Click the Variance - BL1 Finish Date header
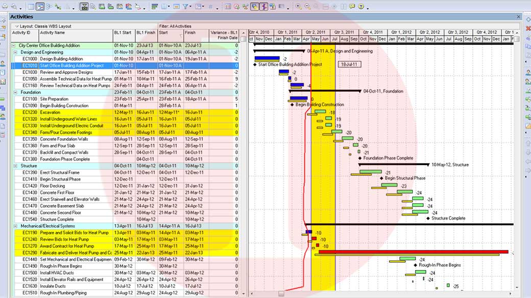Viewport: 531px width, 298px height. [224, 36]
